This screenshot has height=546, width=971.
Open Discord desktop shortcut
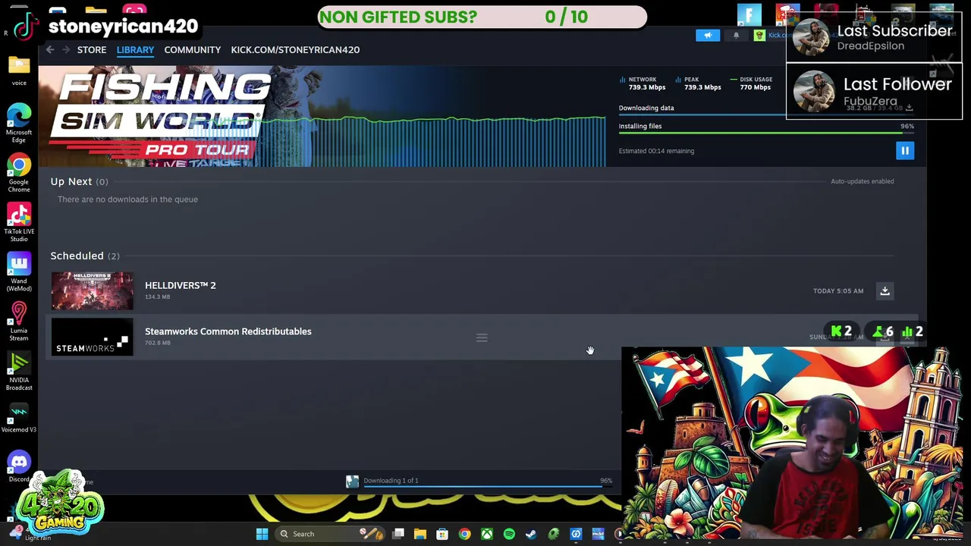19,466
